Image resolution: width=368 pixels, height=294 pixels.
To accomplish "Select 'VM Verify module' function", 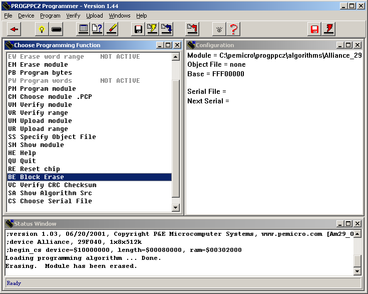I will (x=90, y=105).
